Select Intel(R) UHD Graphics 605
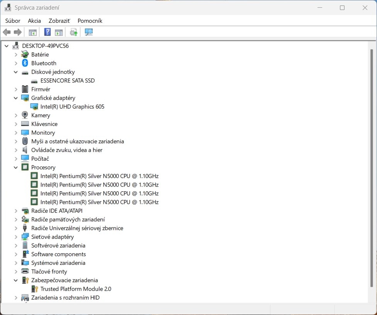The width and height of the screenshot is (377, 315). (x=73, y=106)
